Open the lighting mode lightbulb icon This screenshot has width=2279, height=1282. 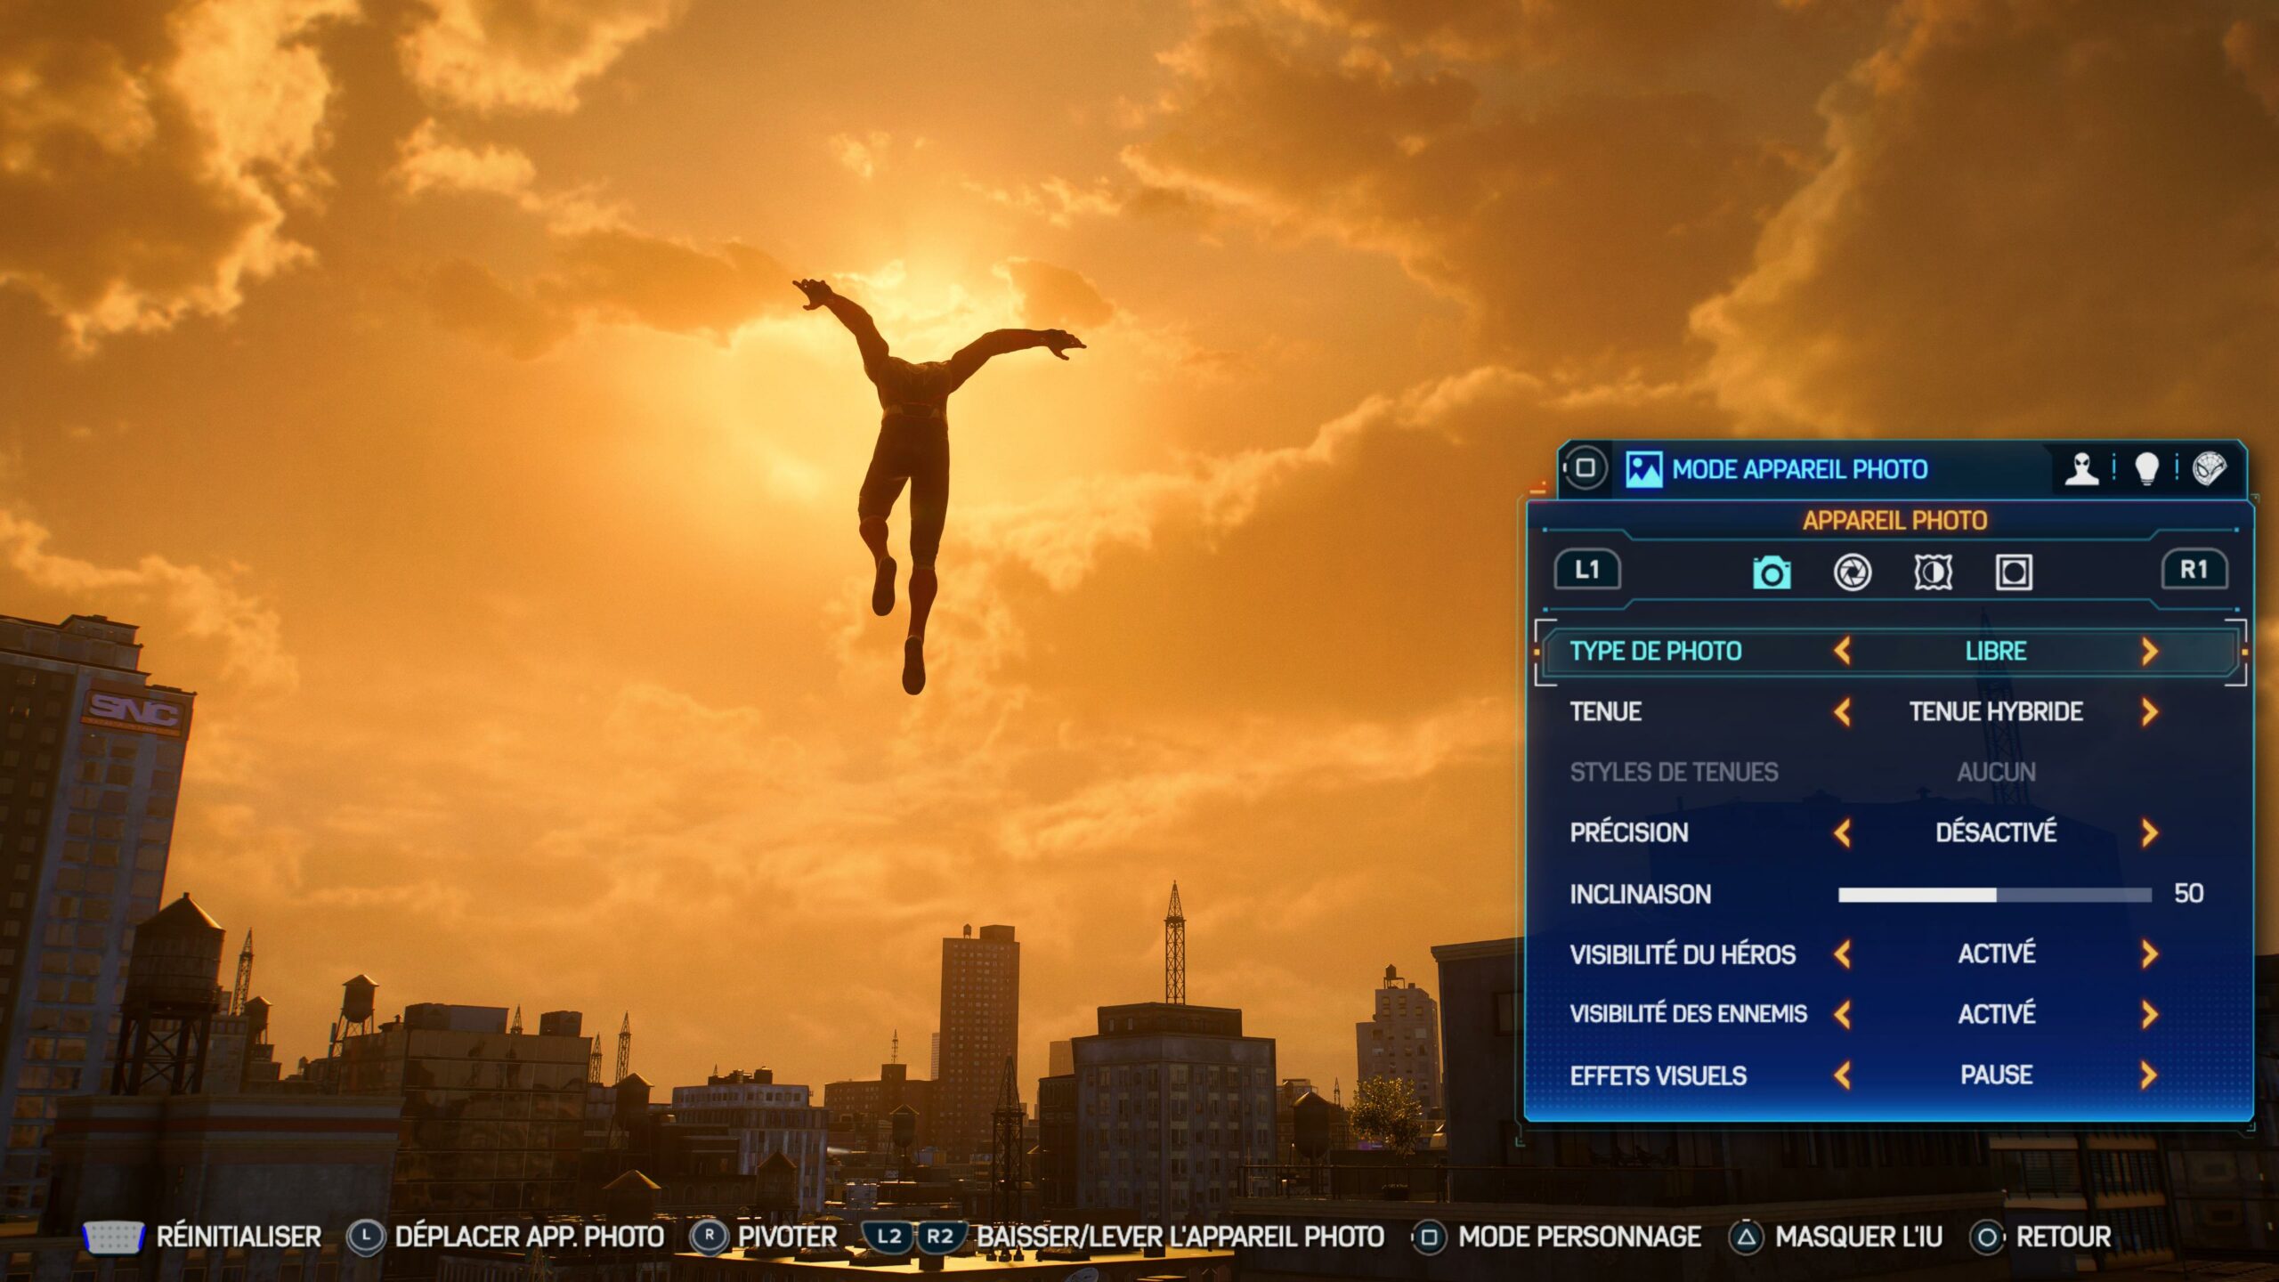(2147, 468)
